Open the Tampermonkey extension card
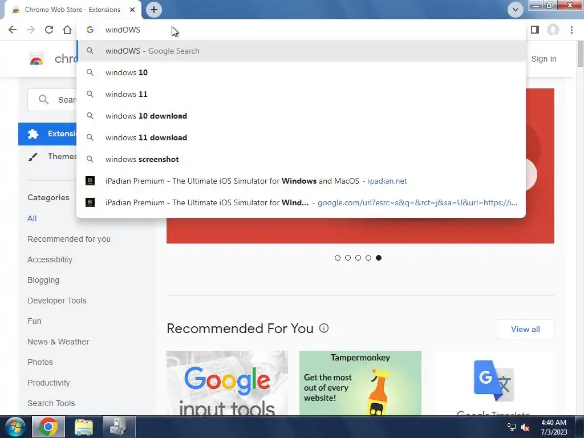584x438 pixels. (360, 383)
